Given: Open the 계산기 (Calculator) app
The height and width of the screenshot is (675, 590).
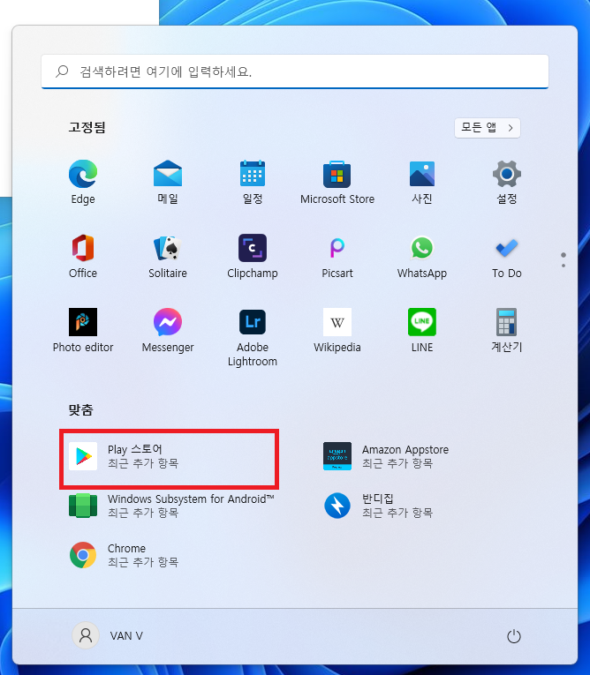Looking at the screenshot, I should point(507,331).
